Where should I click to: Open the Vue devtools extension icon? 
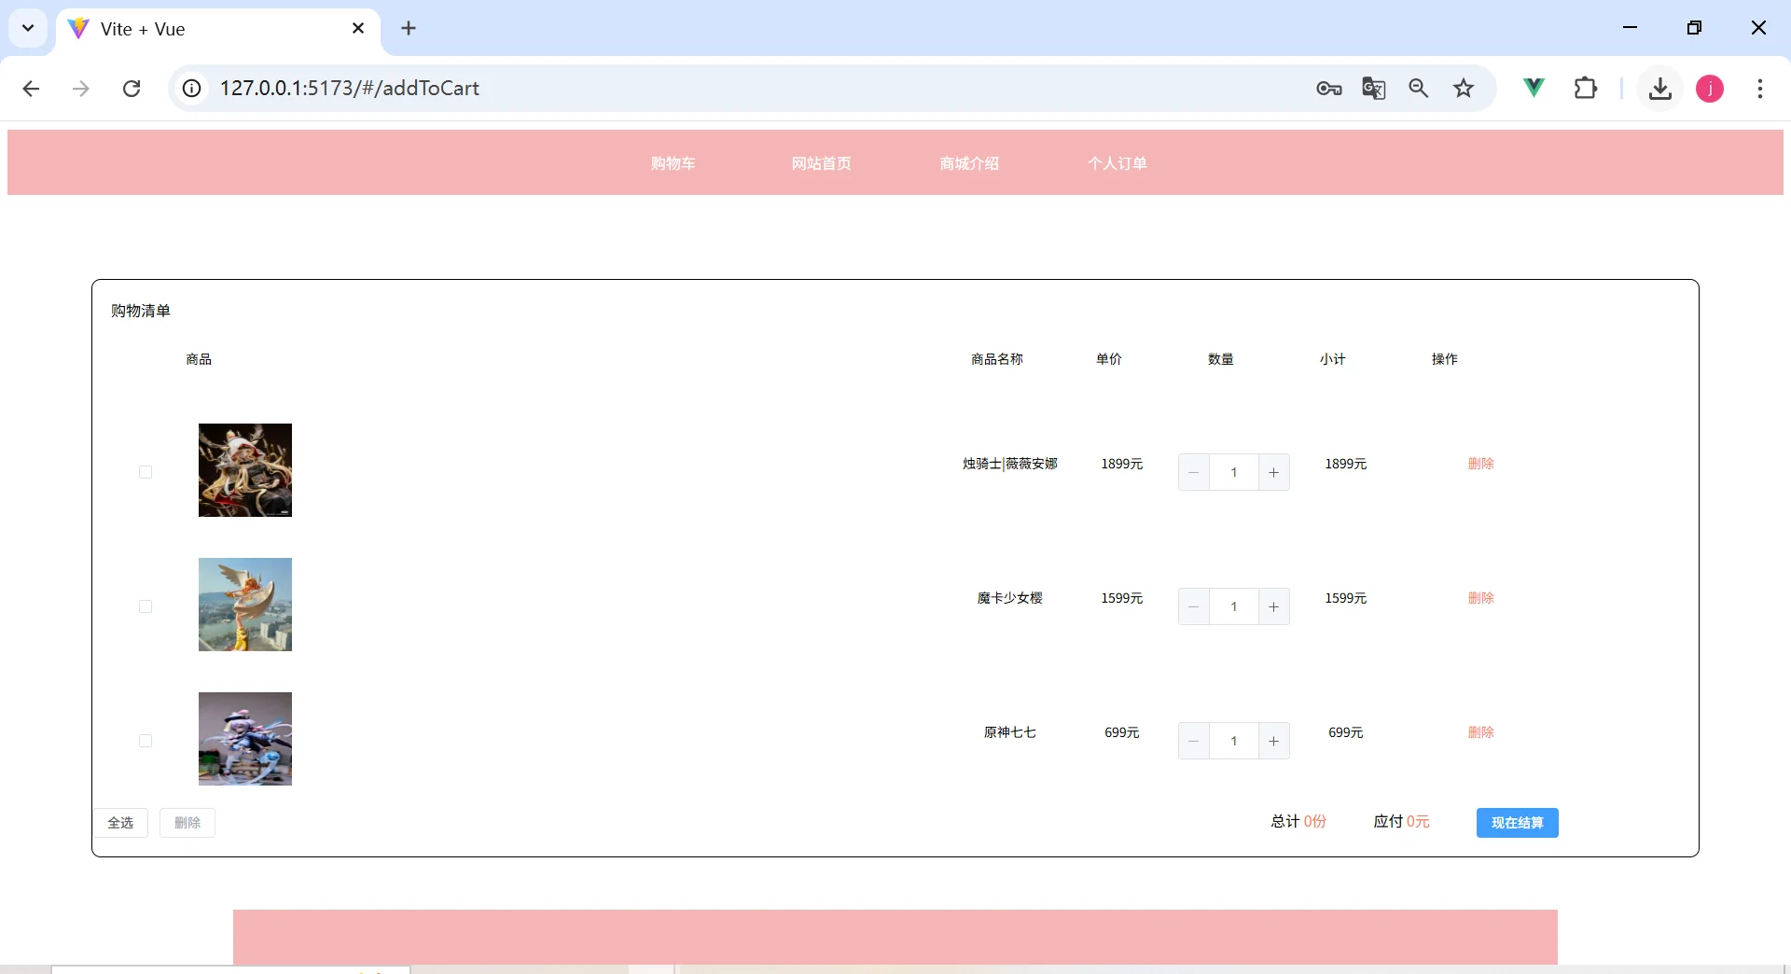(x=1534, y=89)
